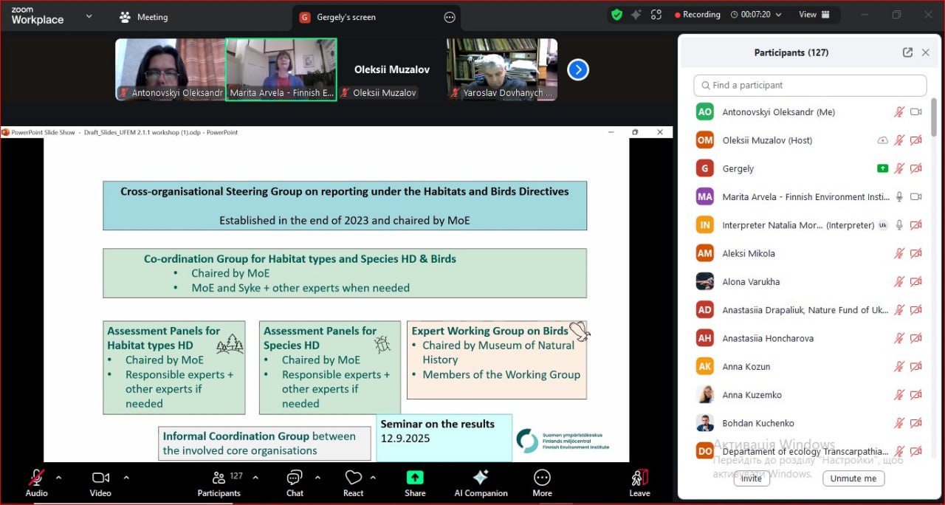Open the View layout menu

pyautogui.click(x=814, y=15)
